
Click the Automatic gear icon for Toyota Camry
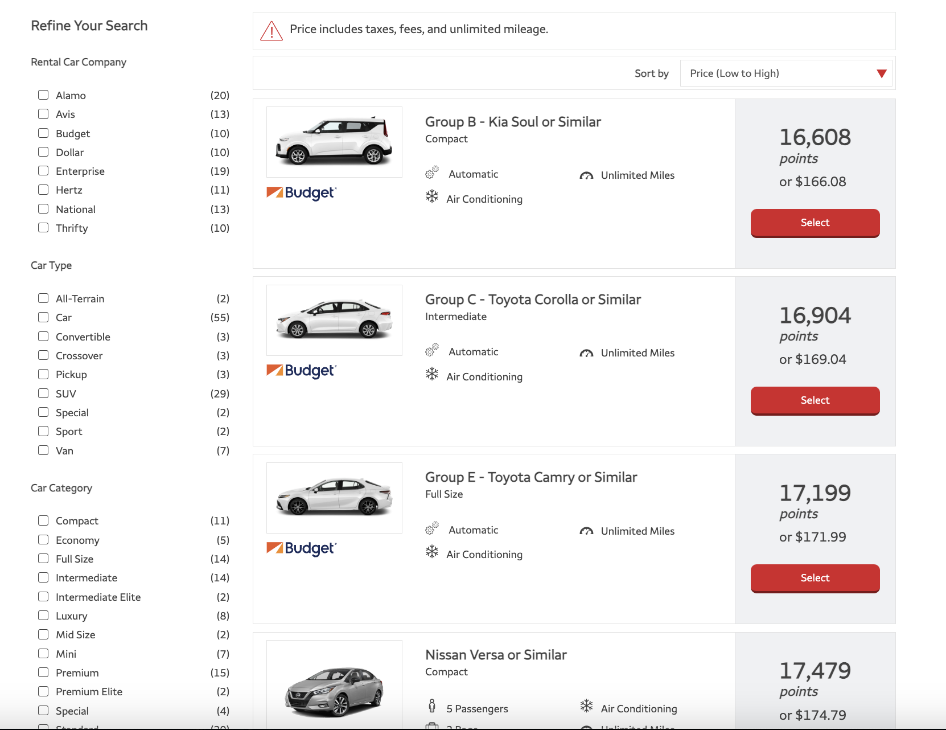pos(432,528)
